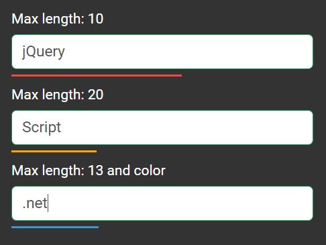Focus the input field containing jQuery
This screenshot has width=326, height=245.
pyautogui.click(x=162, y=52)
